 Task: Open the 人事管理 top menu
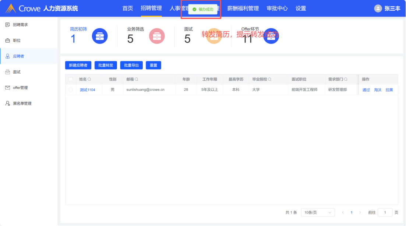(x=179, y=8)
